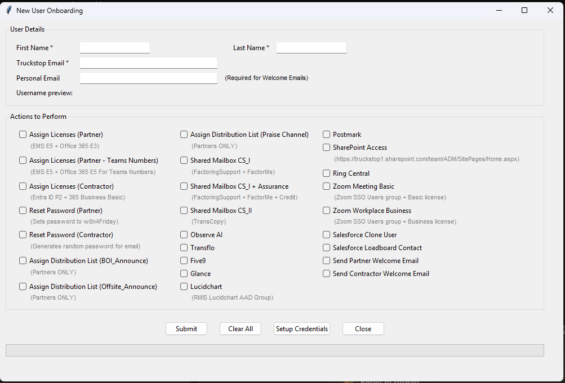Click inside the Truckstop Email field
This screenshot has width=565, height=383.
pyautogui.click(x=148, y=63)
